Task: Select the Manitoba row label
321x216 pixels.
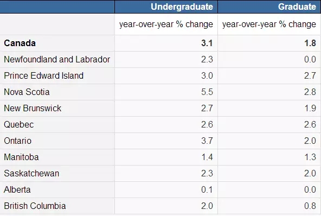Action: [21, 157]
